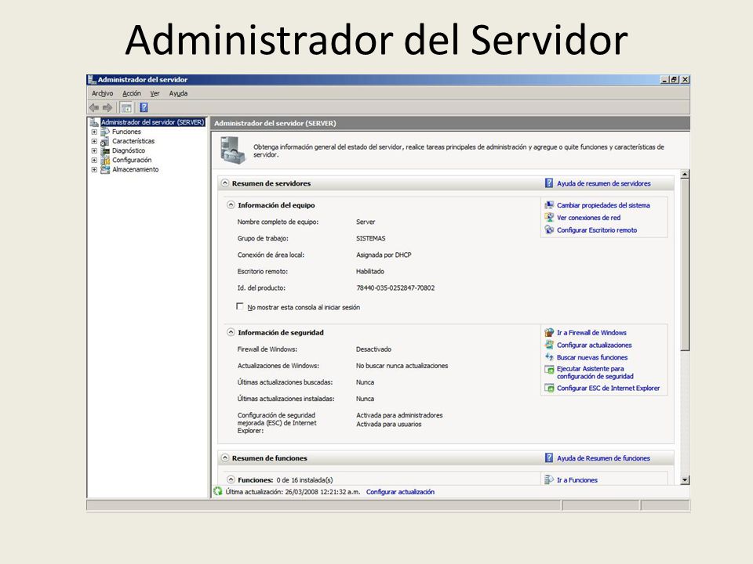The width and height of the screenshot is (753, 564).
Task: Click Buscar nuevas funciones link
Action: (592, 357)
